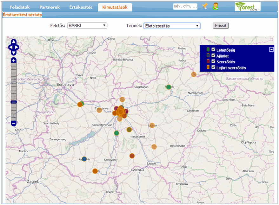The height and width of the screenshot is (205, 279).
Task: Click the Banská Bystrica map label
Action: point(123,60)
